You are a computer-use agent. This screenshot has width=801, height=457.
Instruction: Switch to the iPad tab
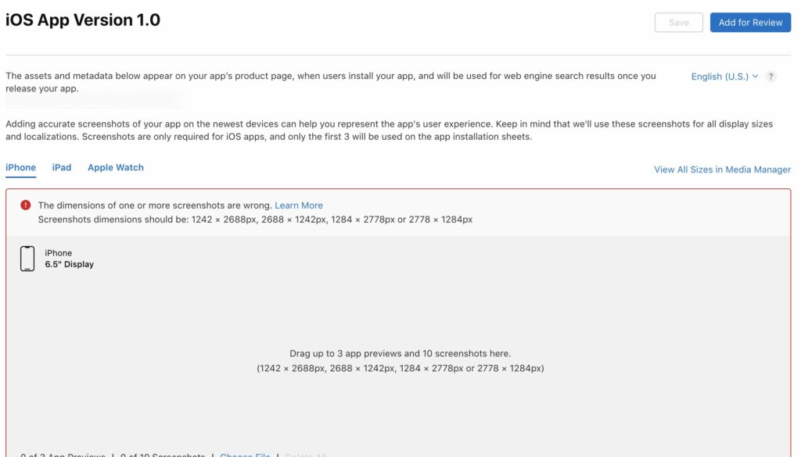(61, 167)
